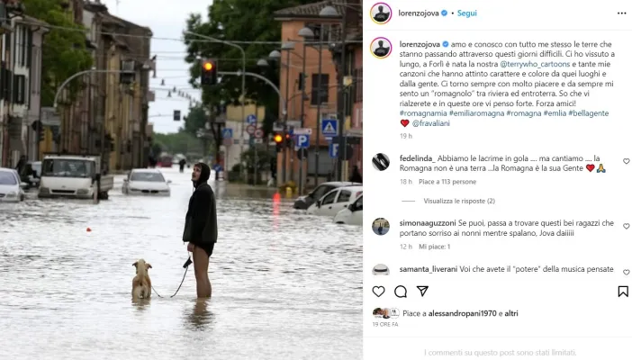Open the @fravaliani mention link

[x=431, y=123]
